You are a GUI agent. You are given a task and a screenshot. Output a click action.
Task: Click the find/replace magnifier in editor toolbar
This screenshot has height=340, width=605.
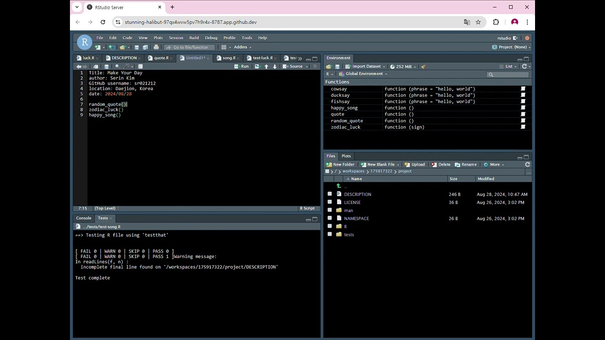coord(117,67)
